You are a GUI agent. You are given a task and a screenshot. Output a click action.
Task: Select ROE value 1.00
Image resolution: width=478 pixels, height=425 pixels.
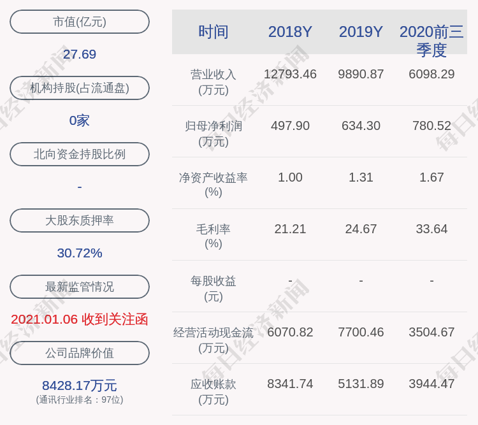coord(290,177)
